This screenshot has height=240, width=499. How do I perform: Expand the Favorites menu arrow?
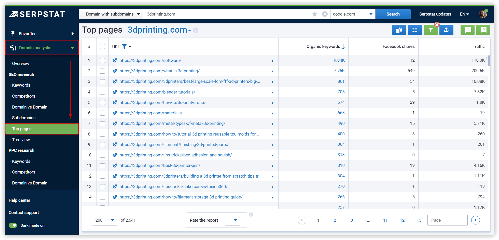pyautogui.click(x=73, y=34)
